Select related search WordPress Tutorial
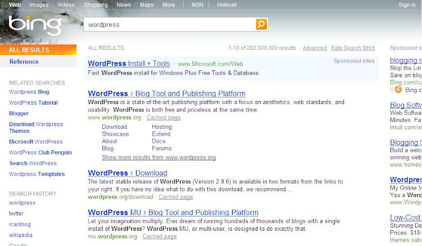422x246 pixels. (33, 102)
